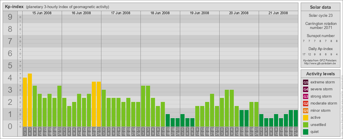Click the Kp level 4 axis label

(10, 78)
